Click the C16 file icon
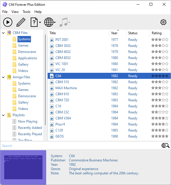171x185 pixels. pos(52,106)
